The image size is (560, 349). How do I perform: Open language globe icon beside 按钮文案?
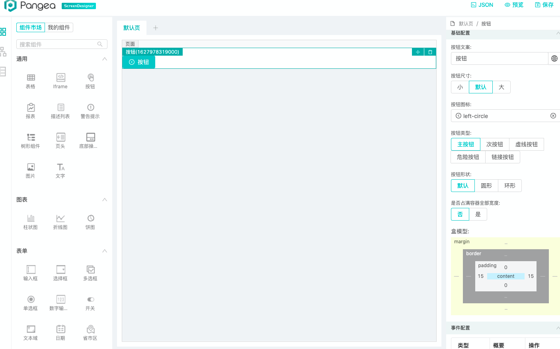pyautogui.click(x=554, y=58)
